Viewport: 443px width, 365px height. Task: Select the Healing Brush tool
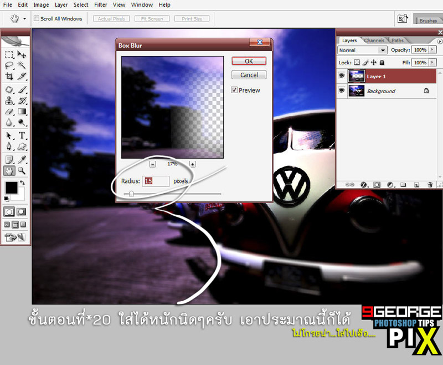9,90
